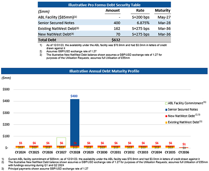This screenshot has height=171, width=209.
Task: Click the CY2032 axis label
Action: [129, 152]
